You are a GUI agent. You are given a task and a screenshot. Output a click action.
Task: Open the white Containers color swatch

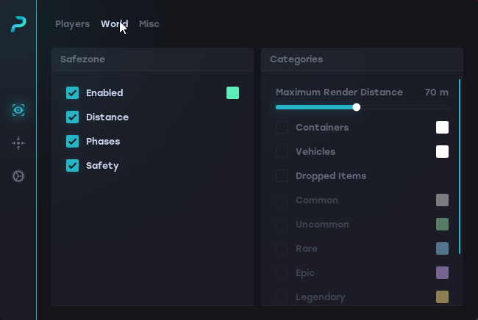442,128
